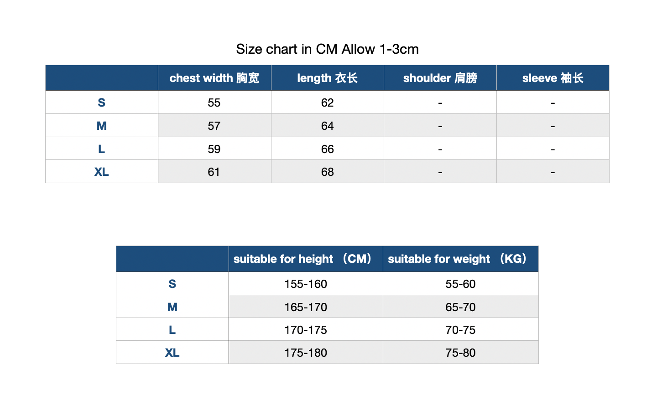
Task: Select the 'shoulder 肩膀' column header
Action: [440, 78]
